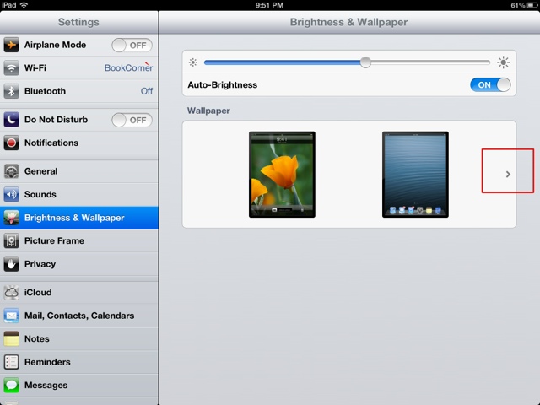Tap the green Messages bubble icon

(11, 385)
